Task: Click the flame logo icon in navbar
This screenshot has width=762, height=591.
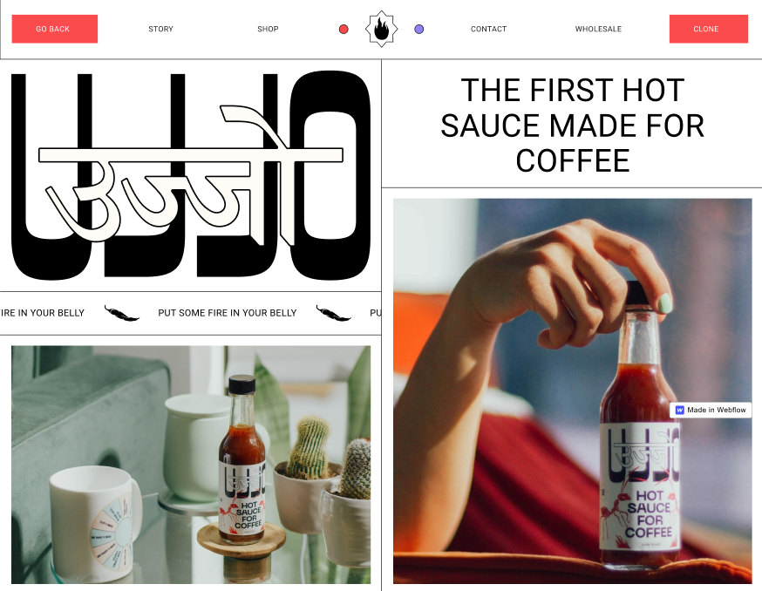Action: 382,29
